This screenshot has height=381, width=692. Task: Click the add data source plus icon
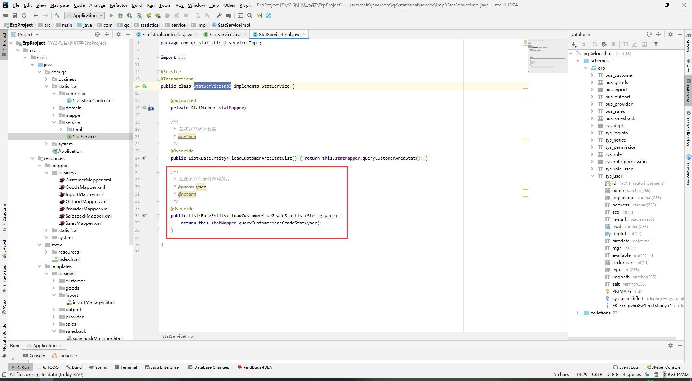click(x=573, y=44)
